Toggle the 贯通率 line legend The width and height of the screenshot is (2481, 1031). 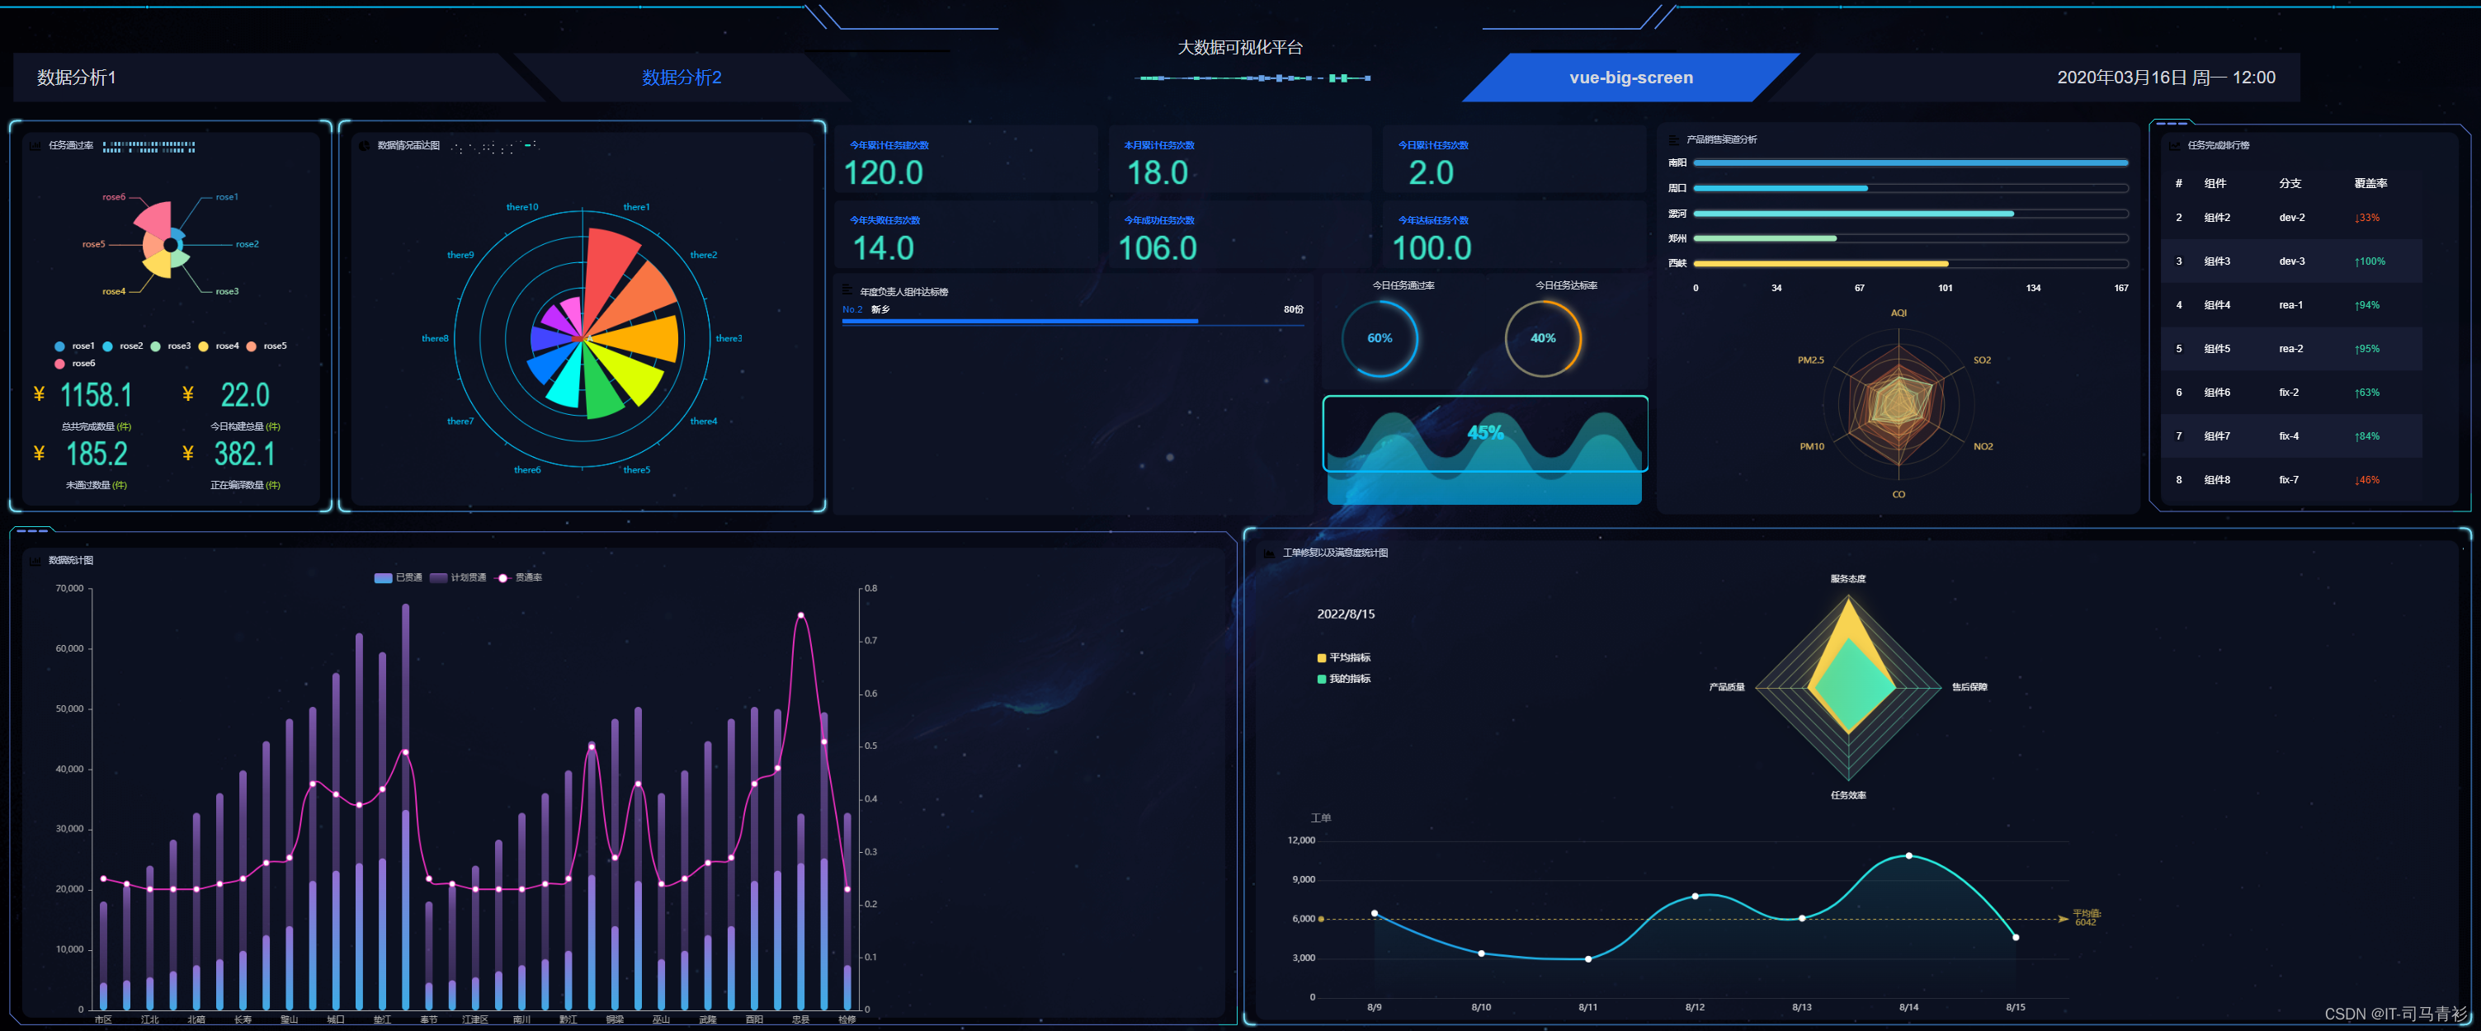coord(518,577)
